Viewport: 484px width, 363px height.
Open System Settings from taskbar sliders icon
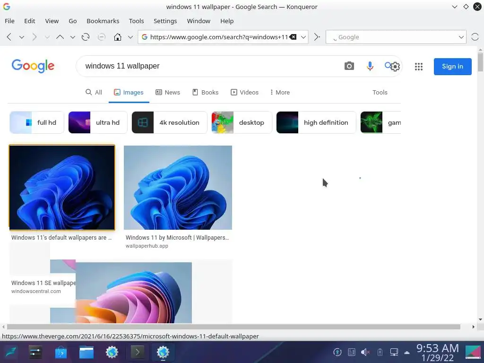[35, 352]
